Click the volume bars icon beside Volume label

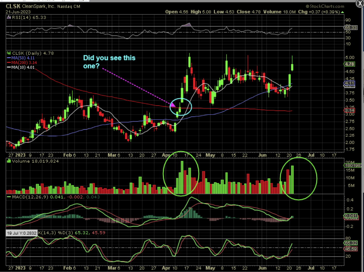pos(9,161)
